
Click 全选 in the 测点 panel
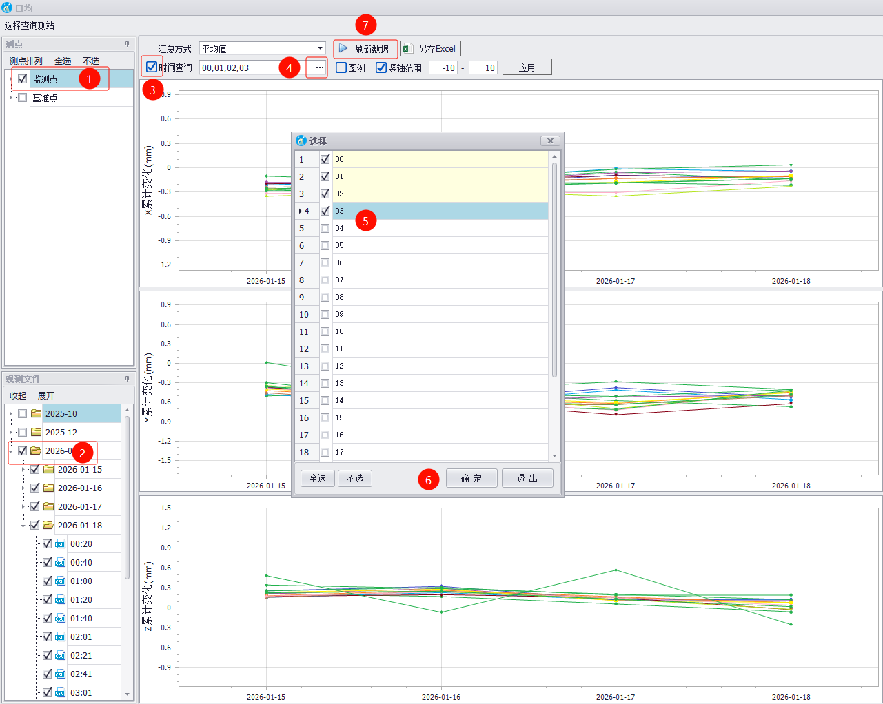click(63, 61)
